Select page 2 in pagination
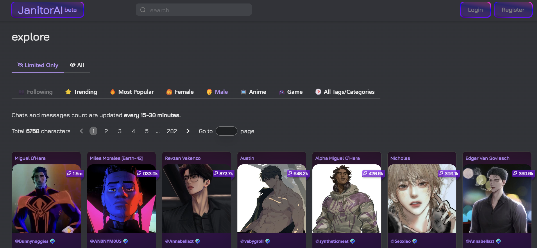 106,131
